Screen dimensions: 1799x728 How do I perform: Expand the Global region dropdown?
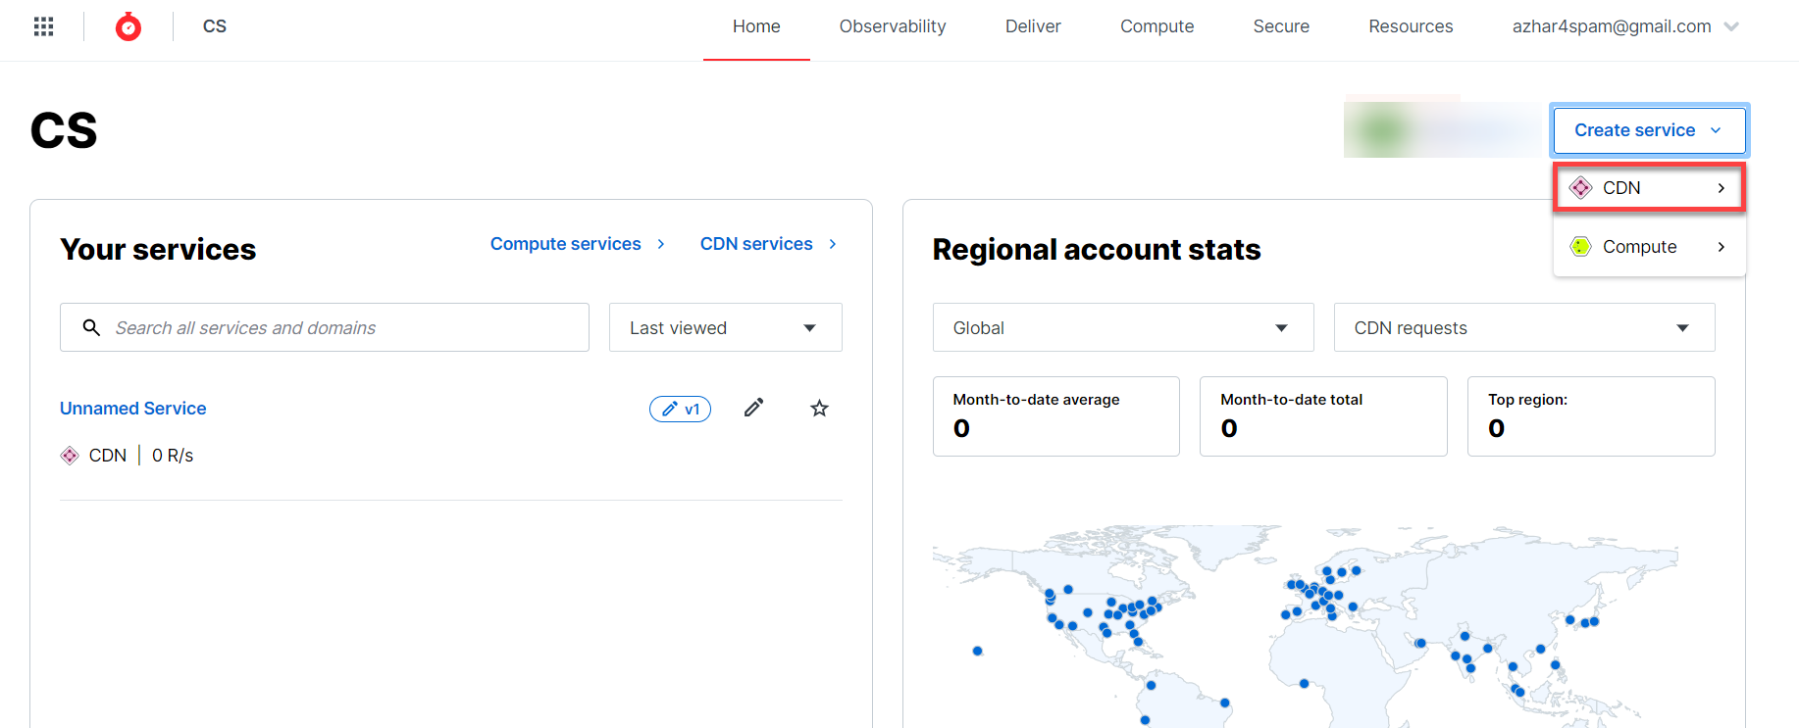tap(1122, 327)
